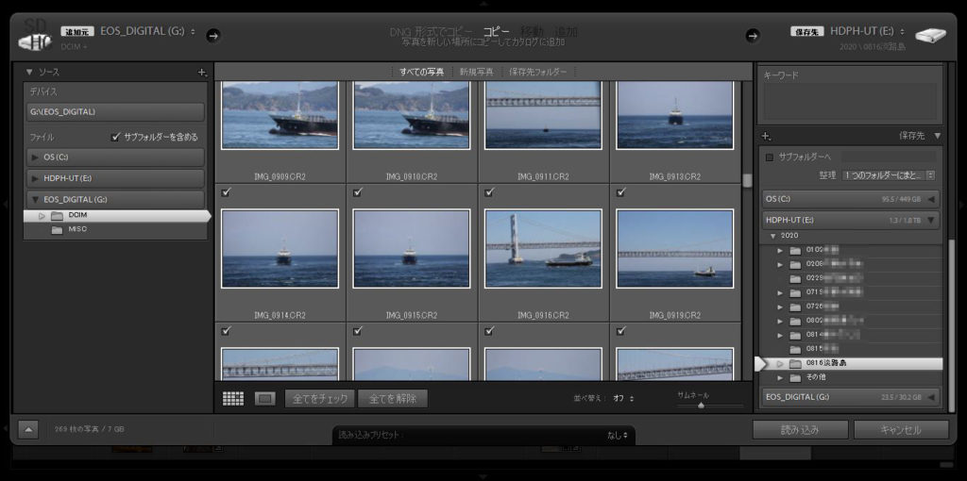Click the サムネール thumbnail size slider
The image size is (967, 481).
click(x=701, y=405)
